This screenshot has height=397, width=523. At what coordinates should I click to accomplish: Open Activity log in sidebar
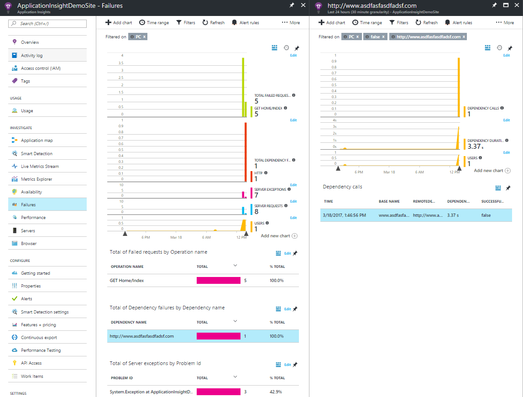[x=47, y=55]
